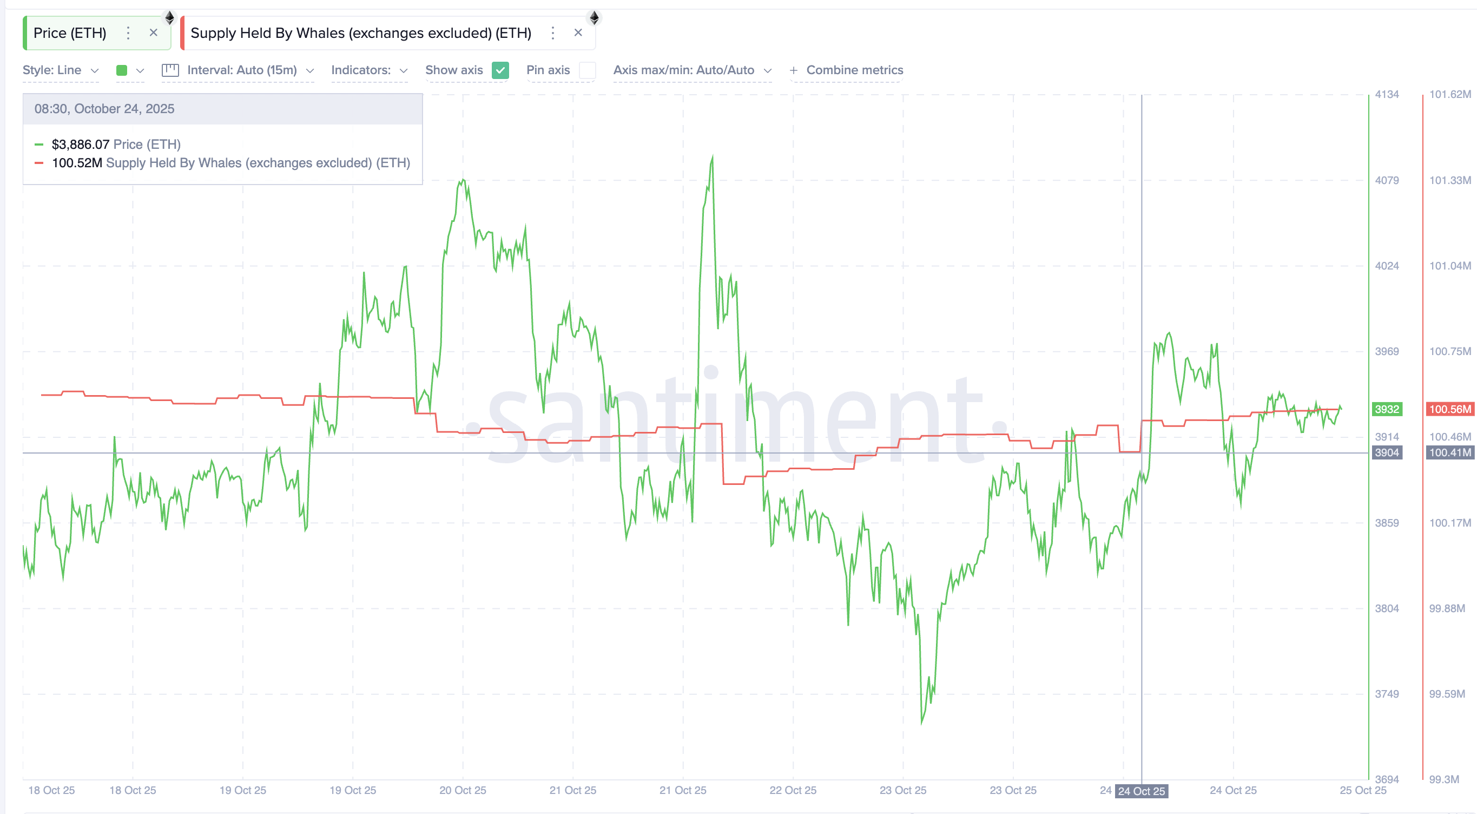Select the Price (ETH) metric tab

[x=70, y=33]
